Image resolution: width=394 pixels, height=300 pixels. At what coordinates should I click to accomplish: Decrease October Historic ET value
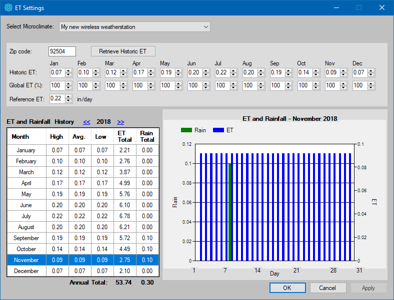click(x=316, y=75)
